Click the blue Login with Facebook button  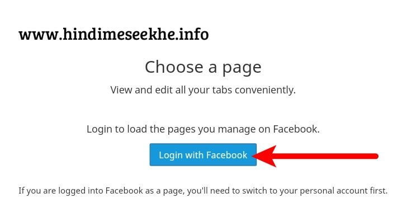(x=203, y=154)
